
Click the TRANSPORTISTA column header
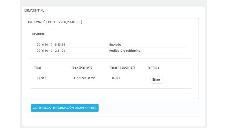(82, 68)
